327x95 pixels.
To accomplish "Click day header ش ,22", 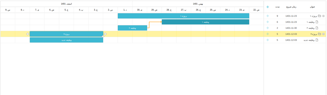I will point(256,10).
